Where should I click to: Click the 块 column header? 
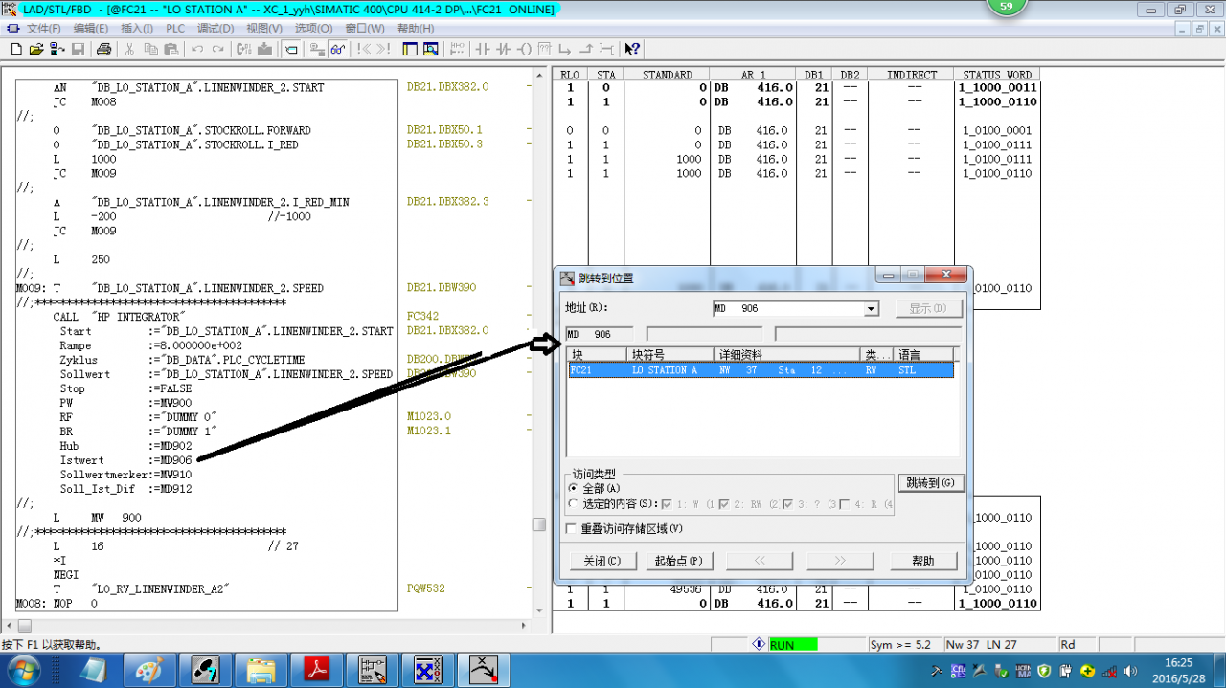[597, 355]
